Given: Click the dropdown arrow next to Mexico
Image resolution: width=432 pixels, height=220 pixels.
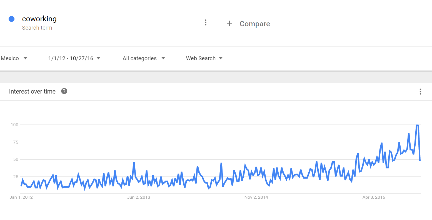Looking at the screenshot, I should [x=25, y=58].
